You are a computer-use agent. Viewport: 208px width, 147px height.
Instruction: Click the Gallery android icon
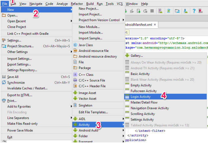click(127, 55)
